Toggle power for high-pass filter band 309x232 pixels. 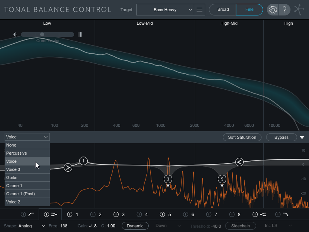point(23,215)
